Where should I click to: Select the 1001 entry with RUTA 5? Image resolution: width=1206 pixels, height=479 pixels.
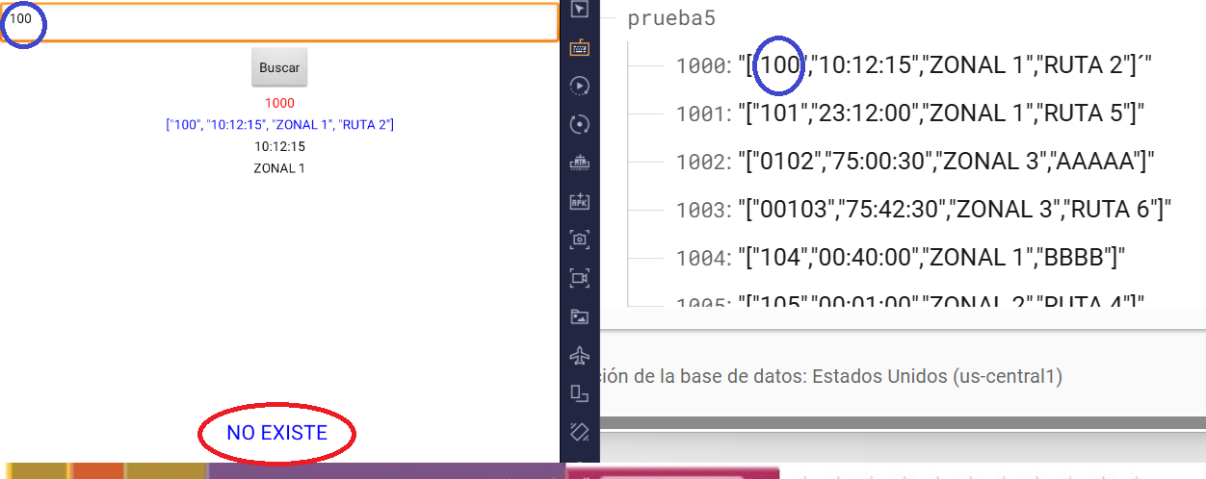(x=909, y=113)
